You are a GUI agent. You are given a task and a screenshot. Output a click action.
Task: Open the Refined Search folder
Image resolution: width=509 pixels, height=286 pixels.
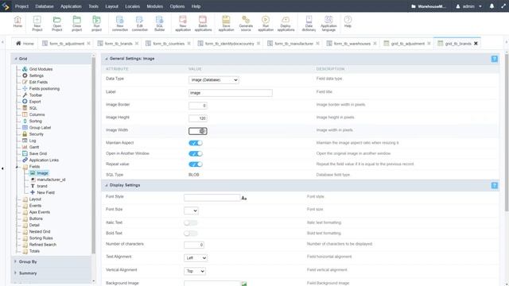pos(42,245)
